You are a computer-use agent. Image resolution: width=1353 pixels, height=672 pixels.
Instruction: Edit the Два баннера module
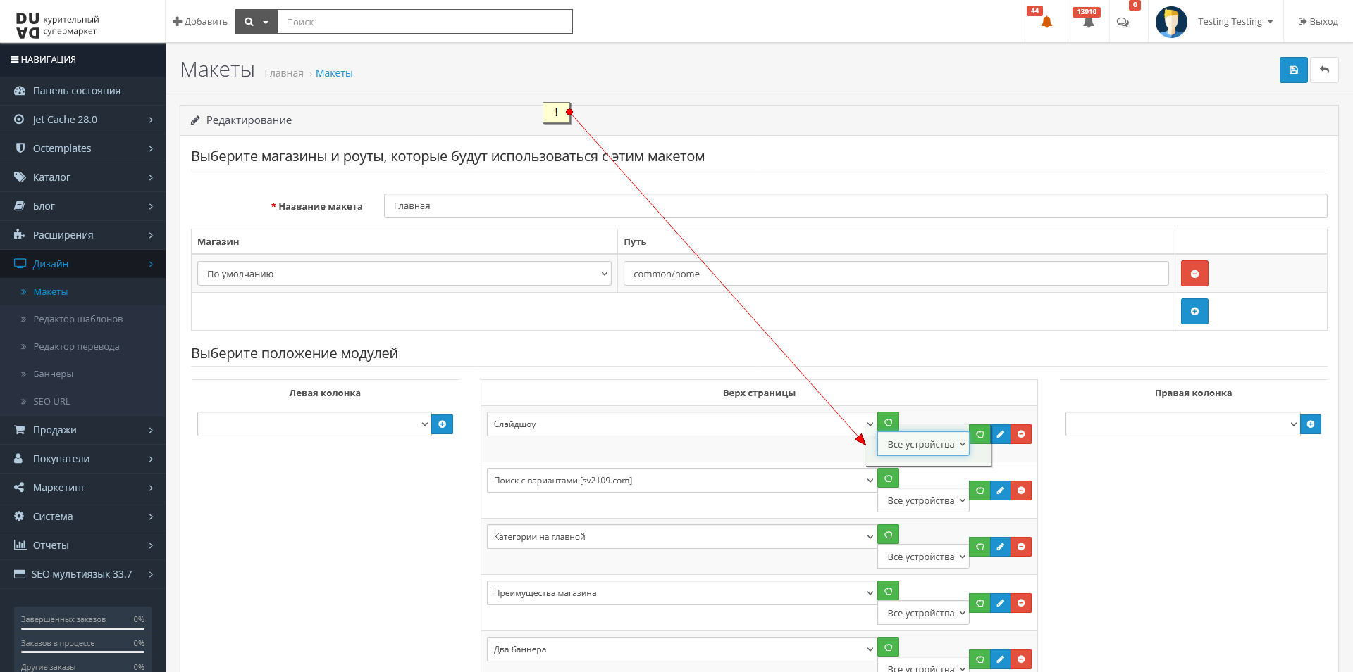(x=1000, y=659)
